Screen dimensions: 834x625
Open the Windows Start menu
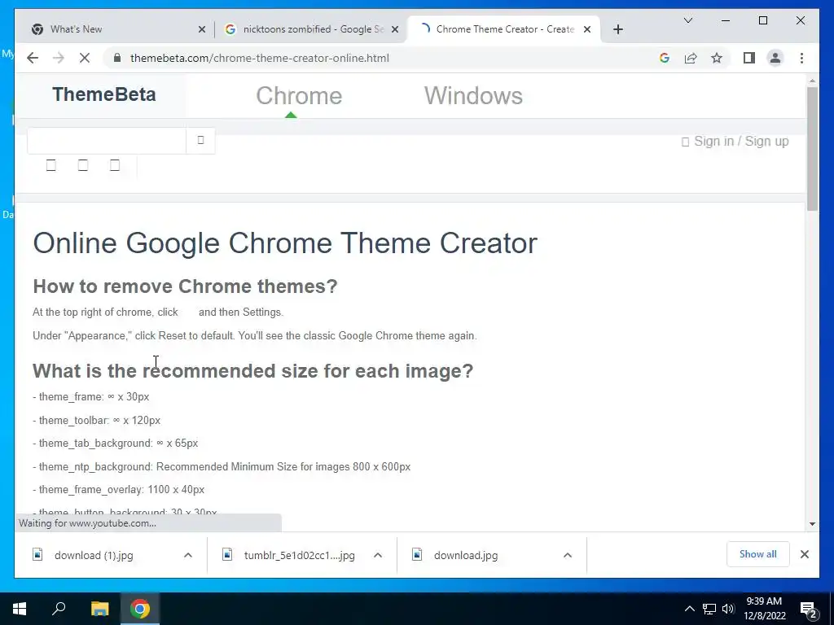pyautogui.click(x=20, y=609)
